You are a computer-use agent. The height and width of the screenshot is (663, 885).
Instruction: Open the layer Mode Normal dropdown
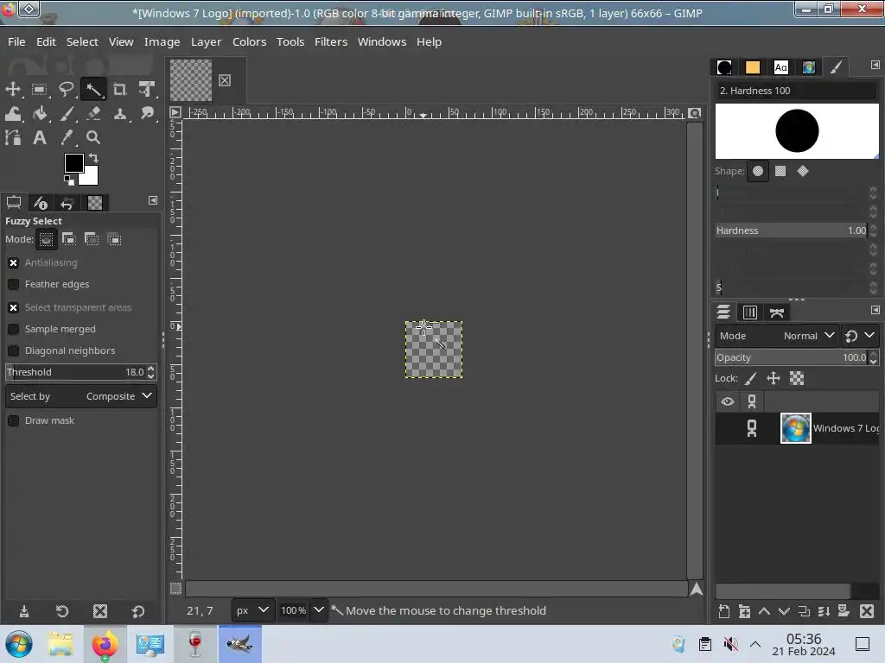coord(777,336)
